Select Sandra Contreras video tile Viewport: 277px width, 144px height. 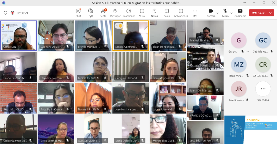point(130,35)
